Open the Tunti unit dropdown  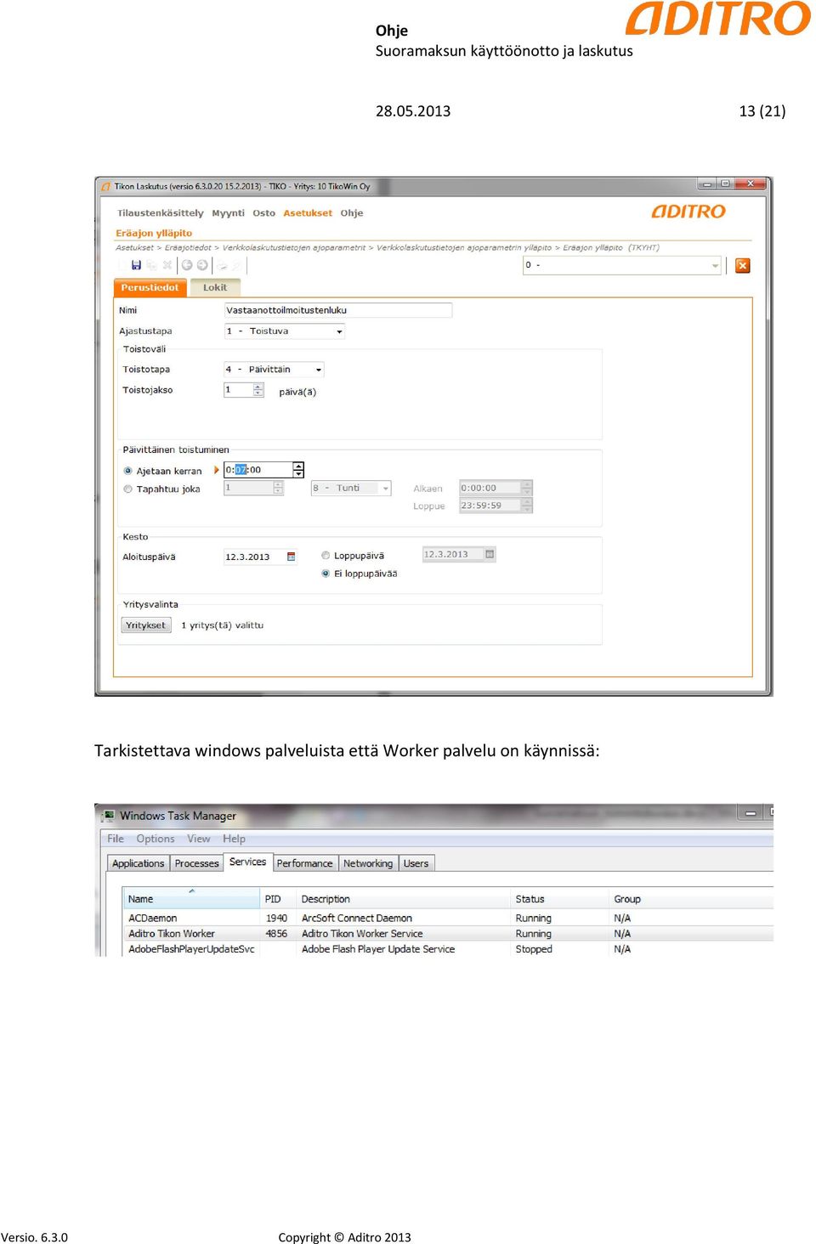point(350,488)
